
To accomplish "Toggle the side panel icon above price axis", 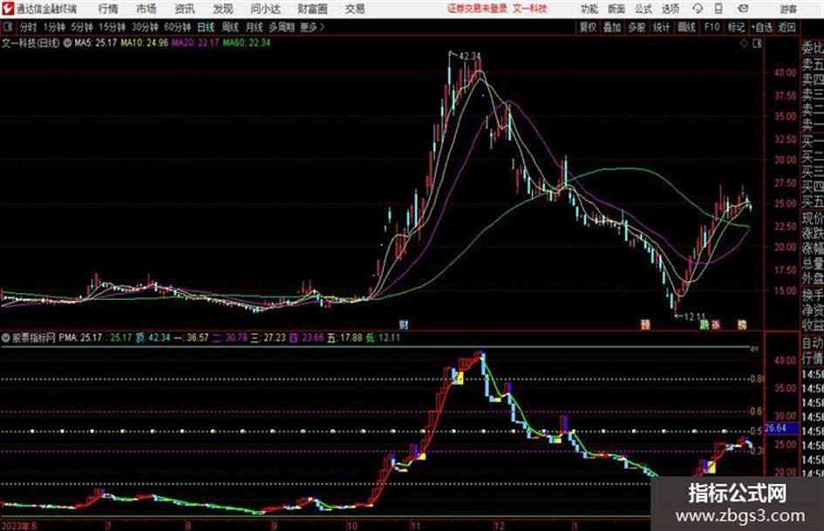I will [757, 44].
